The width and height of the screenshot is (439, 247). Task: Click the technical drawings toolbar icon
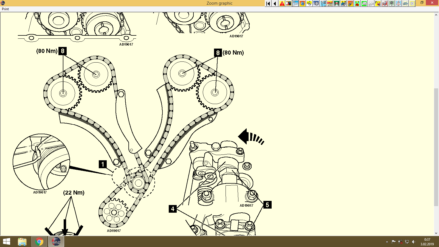click(371, 4)
